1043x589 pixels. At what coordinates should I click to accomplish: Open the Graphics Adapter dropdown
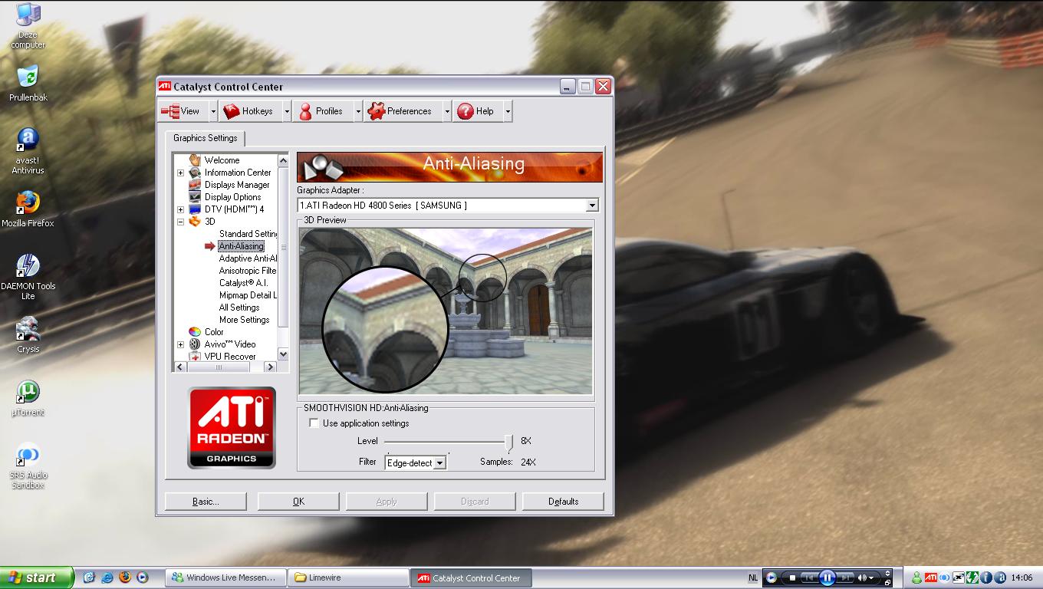coord(591,206)
